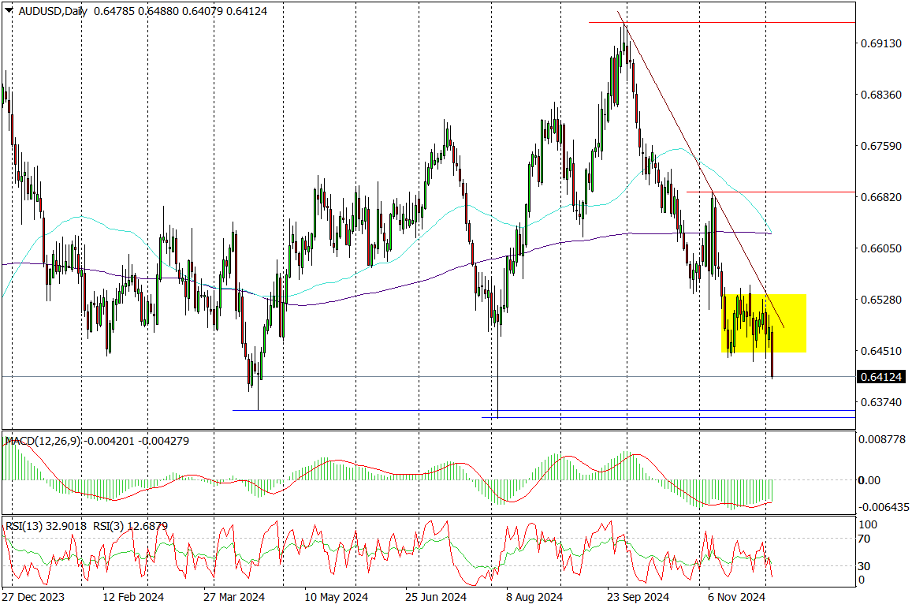The height and width of the screenshot is (608, 912).
Task: Click the RSI scale level 70
Action: click(x=864, y=539)
